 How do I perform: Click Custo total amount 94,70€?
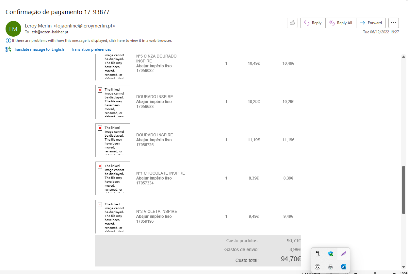(x=291, y=259)
